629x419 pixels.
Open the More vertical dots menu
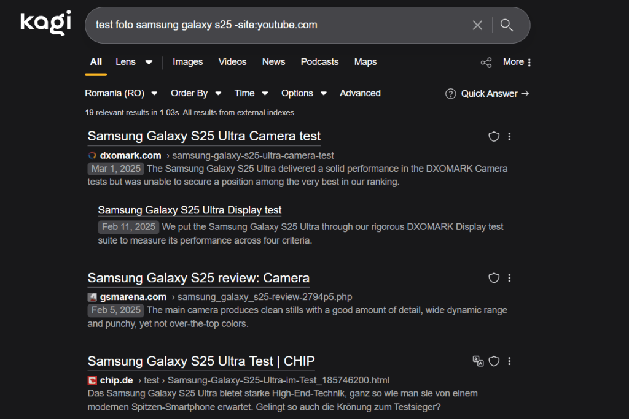[x=529, y=63]
